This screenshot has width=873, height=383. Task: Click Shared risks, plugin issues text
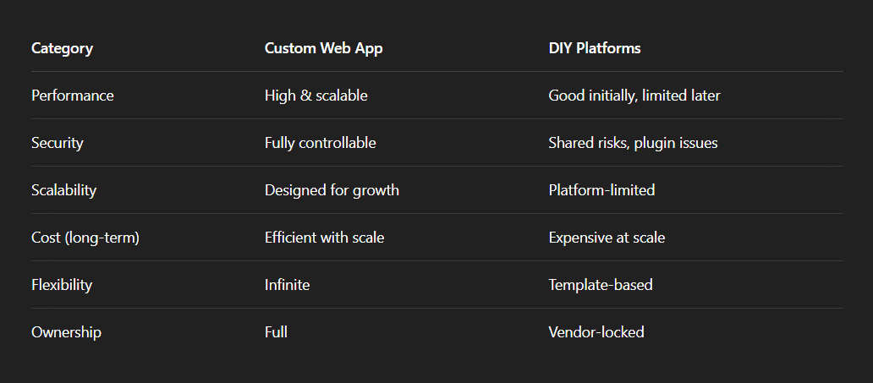coord(633,143)
